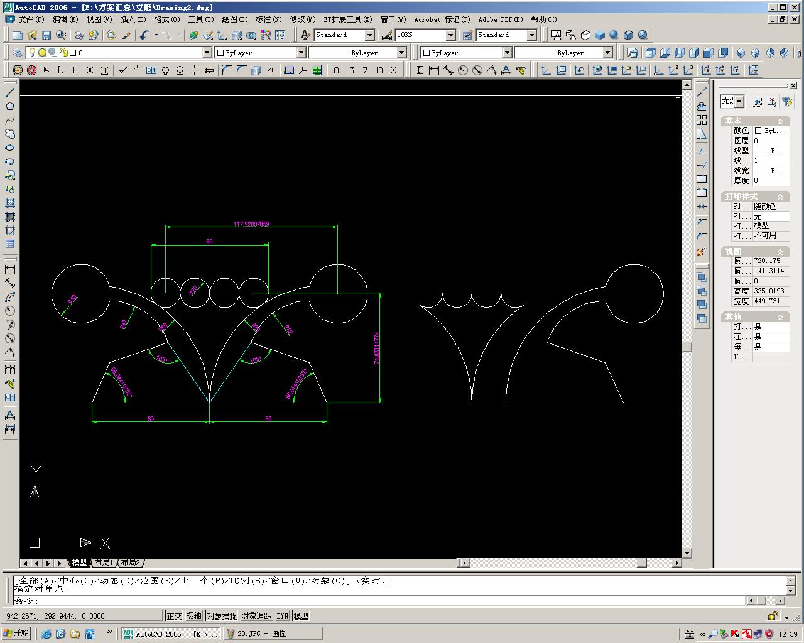Screen dimensions: 804x643
Task: Click the Text Style icon beside Standard
Action: pos(306,35)
